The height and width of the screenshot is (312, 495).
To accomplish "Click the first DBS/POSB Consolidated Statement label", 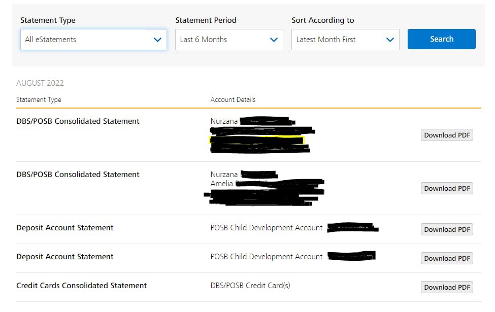I will pyautogui.click(x=78, y=121).
